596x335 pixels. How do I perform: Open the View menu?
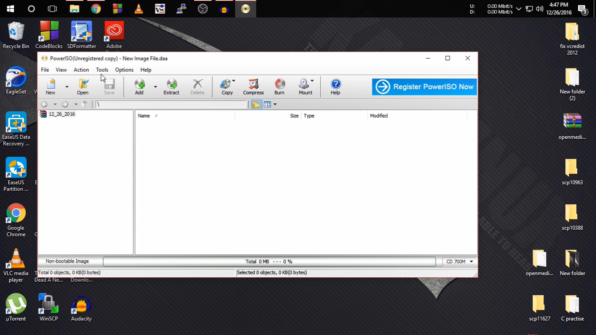(61, 70)
